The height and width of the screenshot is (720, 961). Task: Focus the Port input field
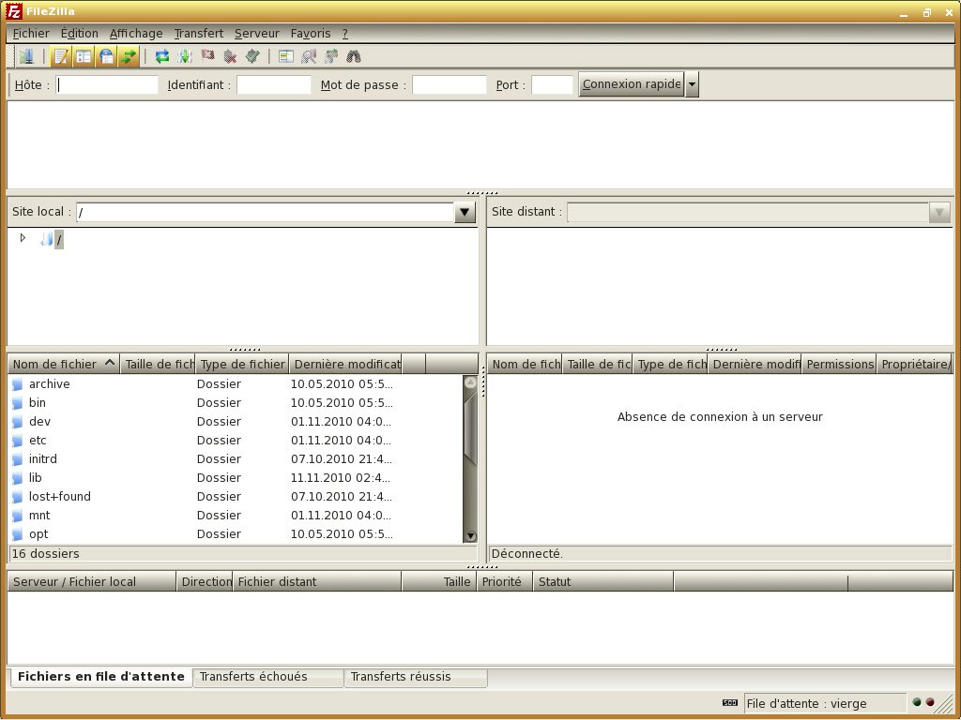click(552, 85)
